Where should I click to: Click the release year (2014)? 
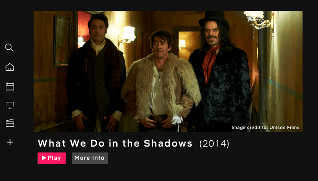click(x=214, y=144)
